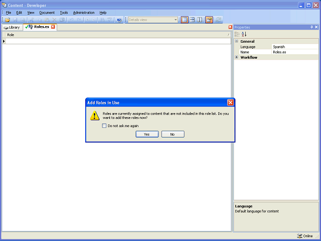This screenshot has height=241, width=321.
Task: Click the empty first Role row
Action: (x=118, y=41)
